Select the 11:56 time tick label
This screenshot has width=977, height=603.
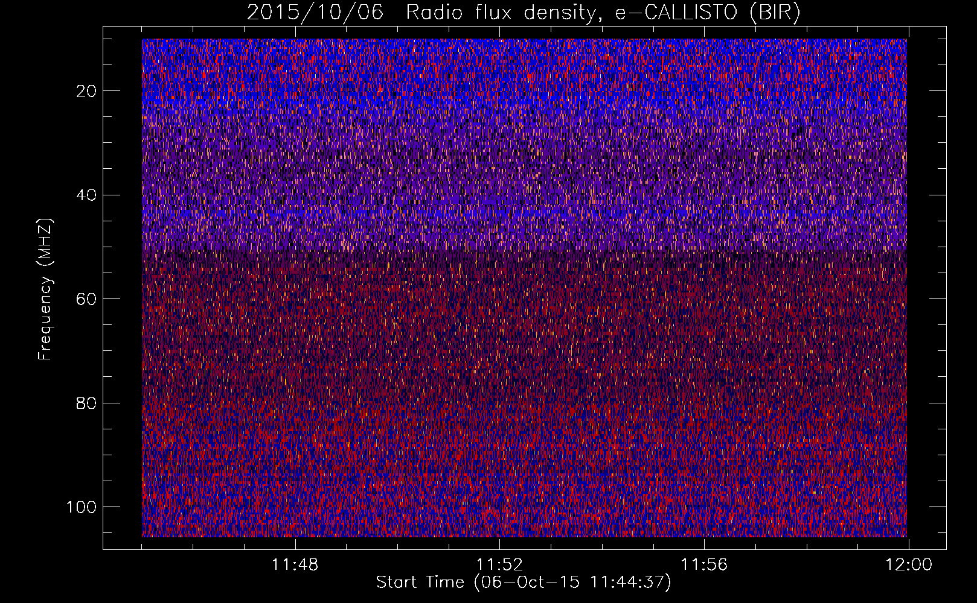704,565
